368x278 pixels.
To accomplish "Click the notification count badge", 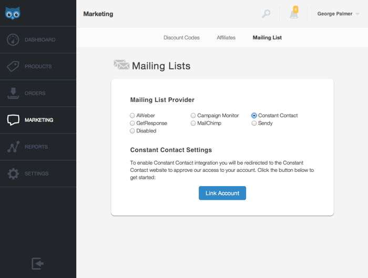I will point(295,9).
